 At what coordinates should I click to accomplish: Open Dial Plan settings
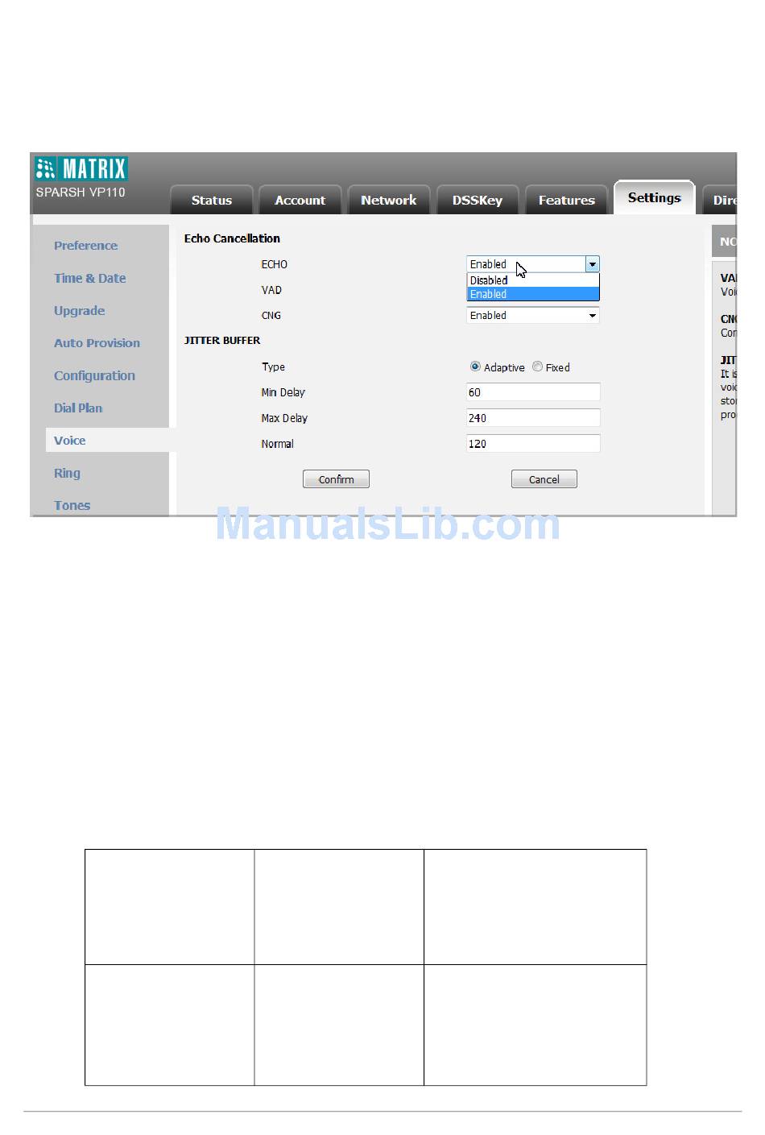click(78, 408)
